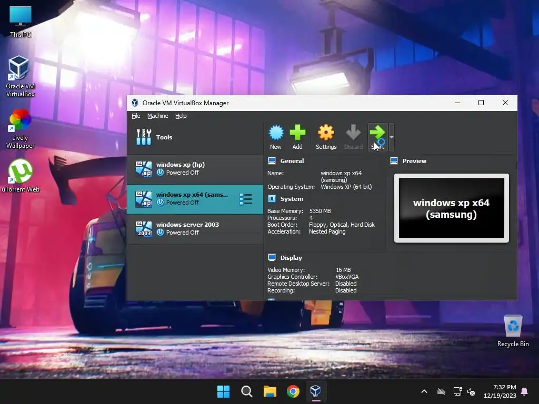
Task: Launch Google Chrome from taskbar
Action: (293, 391)
